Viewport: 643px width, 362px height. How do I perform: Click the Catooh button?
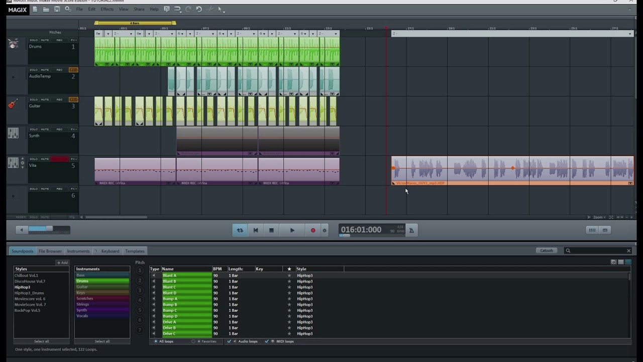[x=547, y=250]
